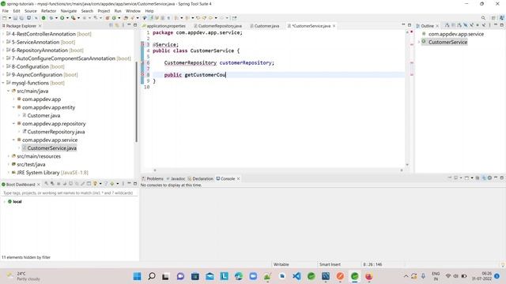506x284 pixels.
Task: Switch to the application.properties editor tab
Action: point(166,26)
